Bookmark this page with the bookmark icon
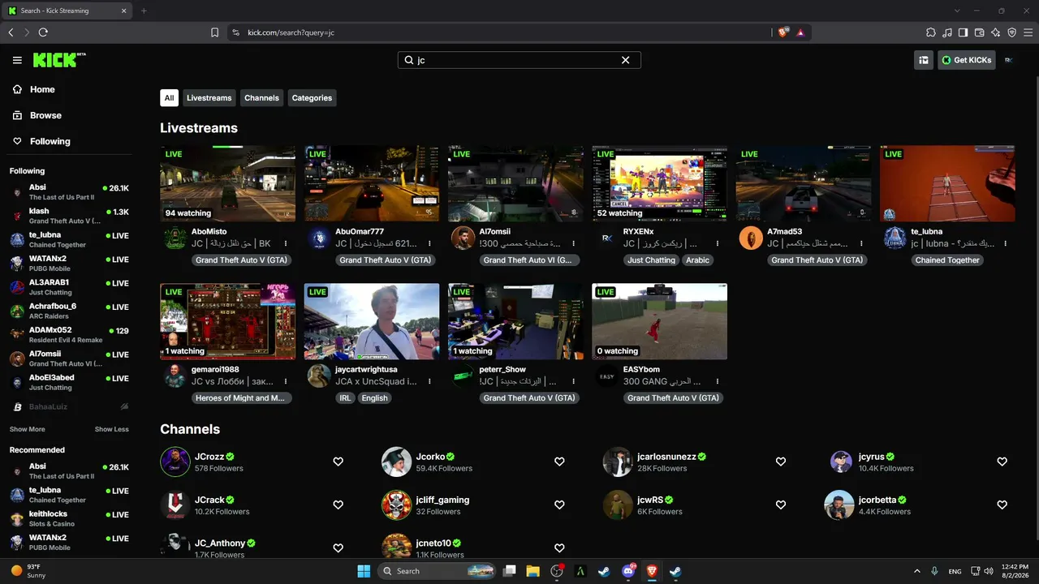Viewport: 1039px width, 584px height. 214,32
